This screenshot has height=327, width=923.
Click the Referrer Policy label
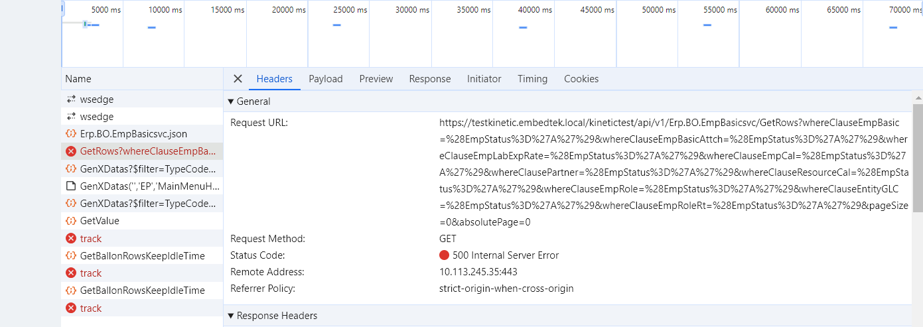pos(263,289)
